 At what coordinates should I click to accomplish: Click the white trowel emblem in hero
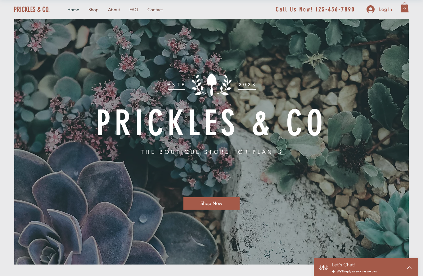pyautogui.click(x=212, y=84)
